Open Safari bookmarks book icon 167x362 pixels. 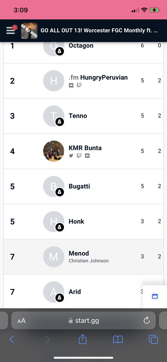coord(118,340)
